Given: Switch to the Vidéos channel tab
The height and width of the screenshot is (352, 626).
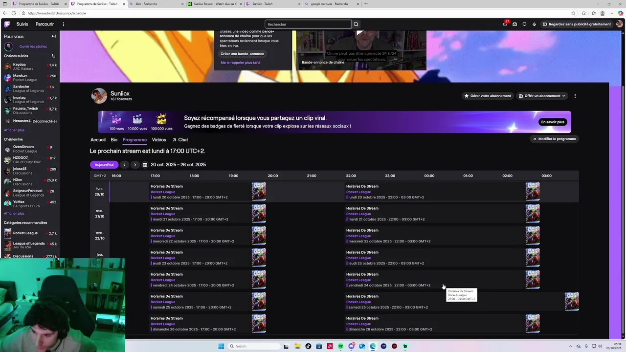Looking at the screenshot, I should pos(159,140).
